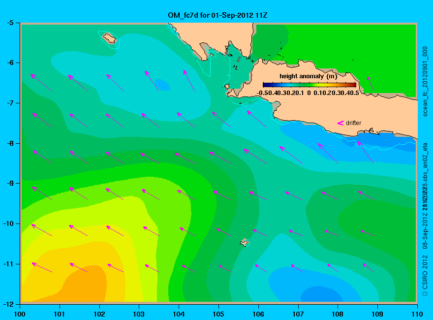Click the x-axis tick label 108

pyautogui.click(x=338, y=314)
